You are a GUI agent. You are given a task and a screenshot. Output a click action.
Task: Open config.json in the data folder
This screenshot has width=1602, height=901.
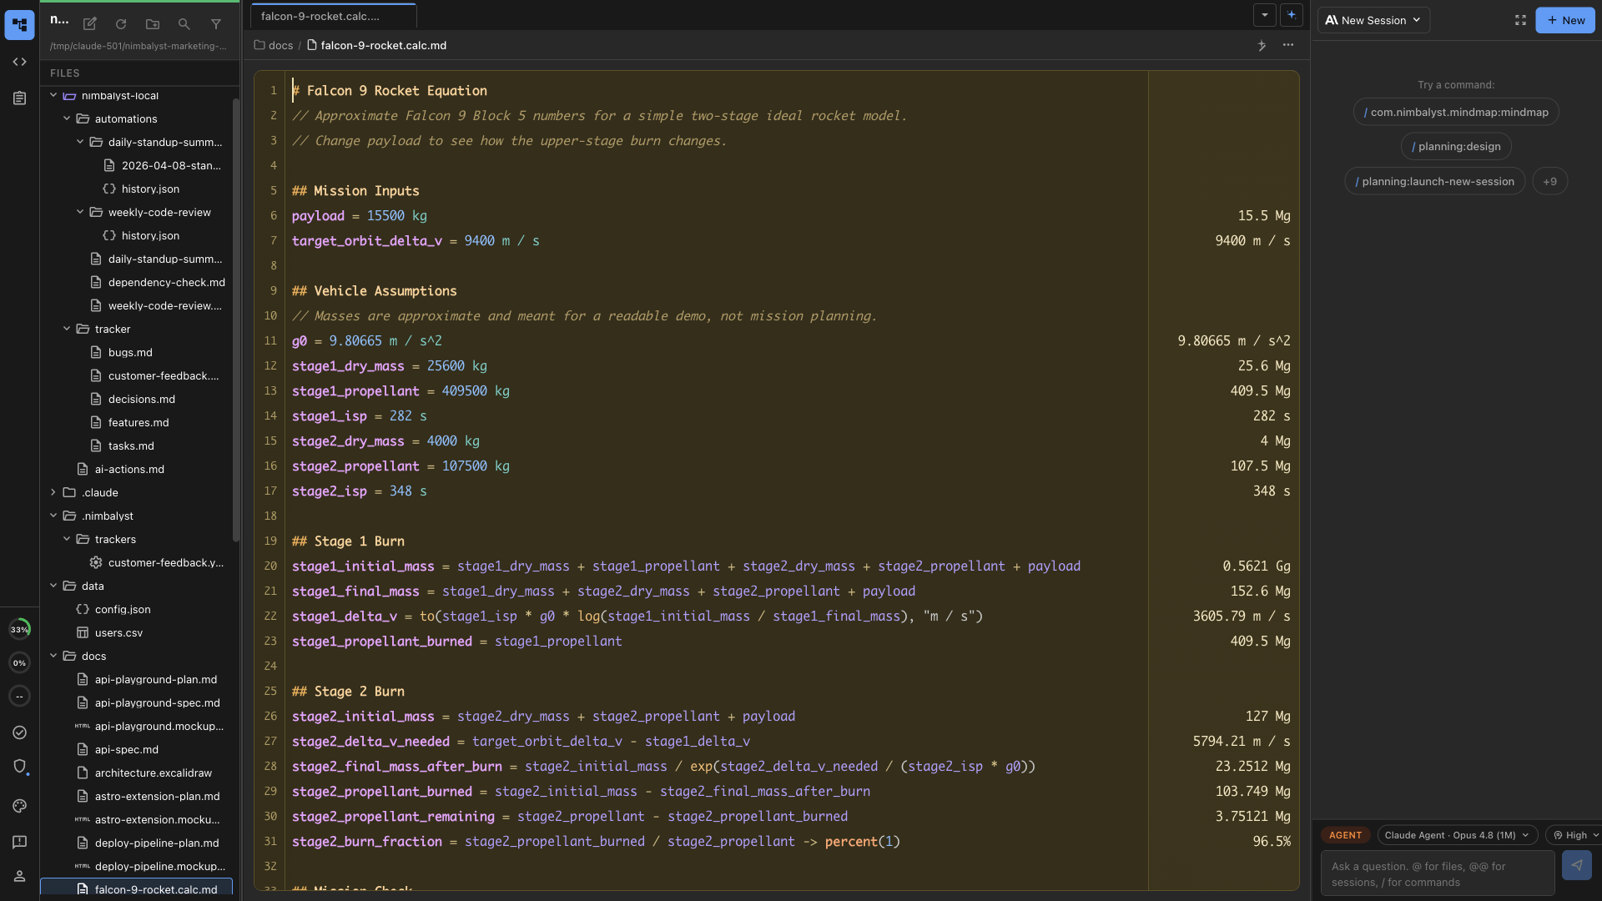[123, 609]
